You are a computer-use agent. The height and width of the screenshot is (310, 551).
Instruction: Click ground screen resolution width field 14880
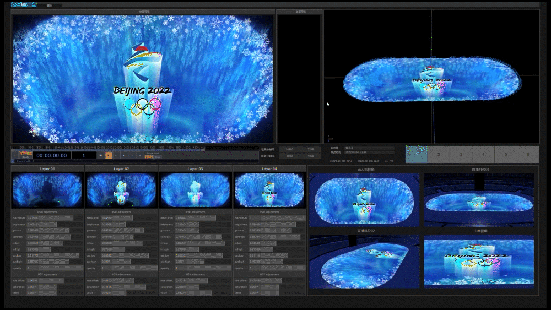pos(289,150)
